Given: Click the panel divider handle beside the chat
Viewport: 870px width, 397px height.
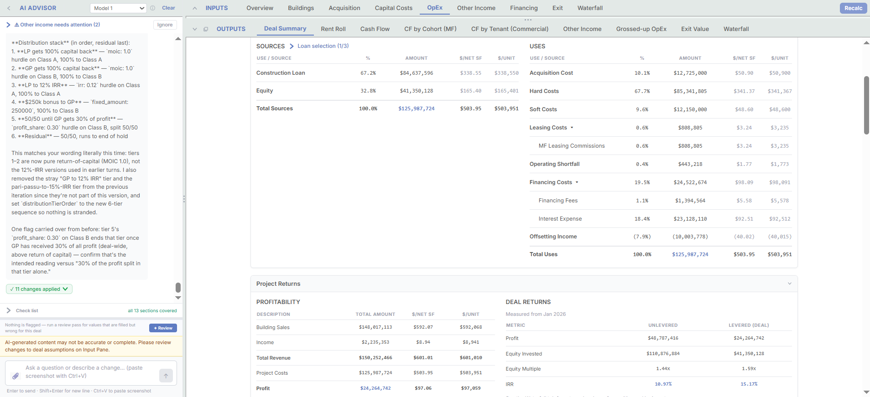Looking at the screenshot, I should pos(184,199).
